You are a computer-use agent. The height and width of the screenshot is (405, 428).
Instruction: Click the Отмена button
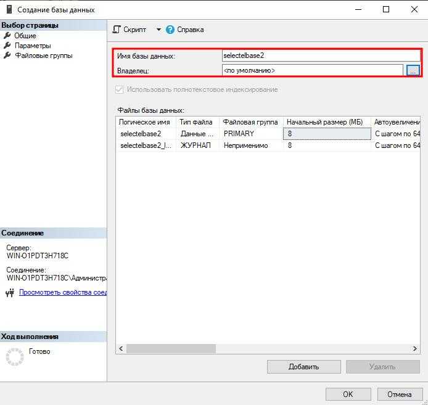pyautogui.click(x=399, y=395)
